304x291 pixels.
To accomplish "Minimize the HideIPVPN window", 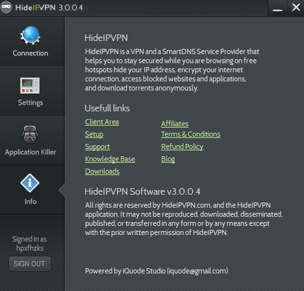I will pos(277,8).
